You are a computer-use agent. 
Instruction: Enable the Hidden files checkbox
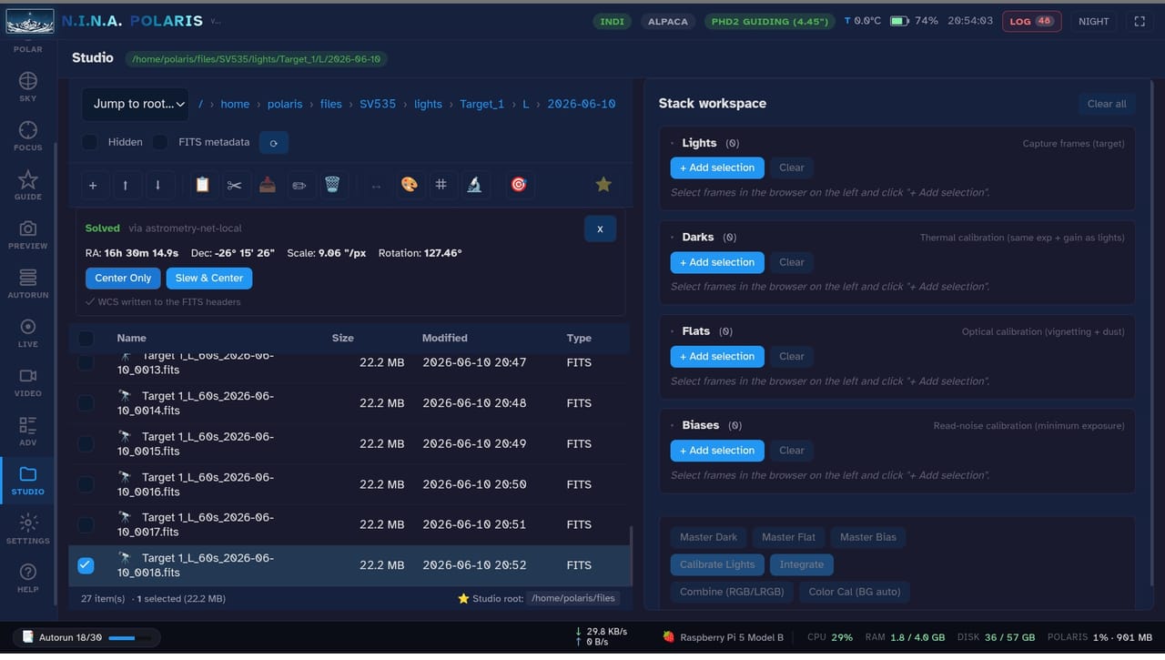click(90, 142)
